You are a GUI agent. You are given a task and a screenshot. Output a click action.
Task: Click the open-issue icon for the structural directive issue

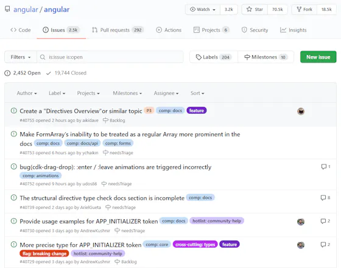click(x=13, y=197)
